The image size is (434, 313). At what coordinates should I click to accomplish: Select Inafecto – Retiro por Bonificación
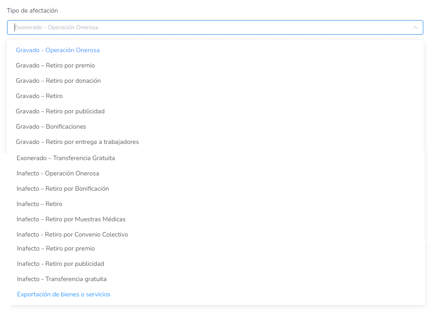tap(63, 189)
